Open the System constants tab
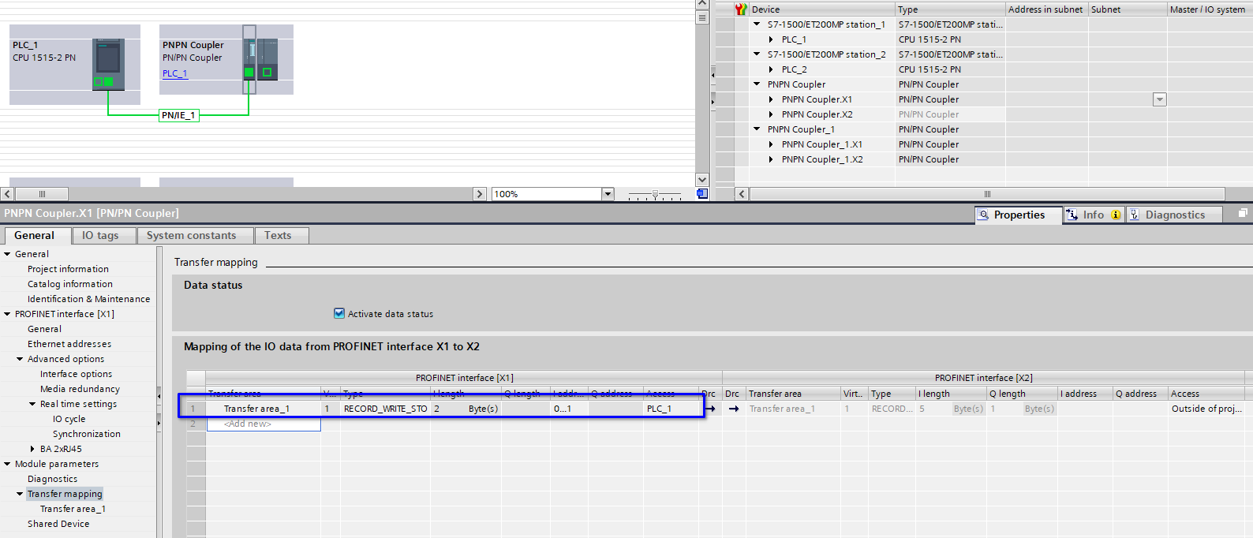The image size is (1253, 538). (x=191, y=235)
